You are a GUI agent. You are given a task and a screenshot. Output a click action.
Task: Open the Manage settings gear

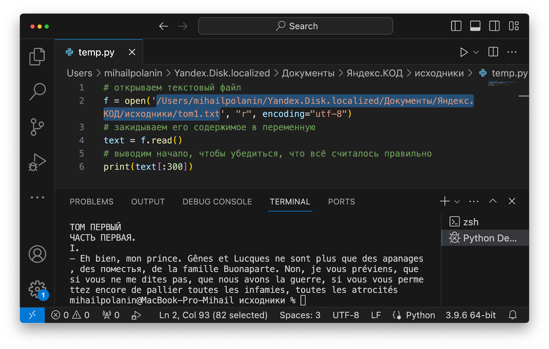pos(37,289)
